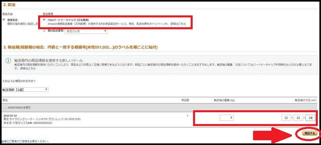Click the feedback text at page bottom
The width and height of the screenshot is (321, 145).
pos(25,141)
